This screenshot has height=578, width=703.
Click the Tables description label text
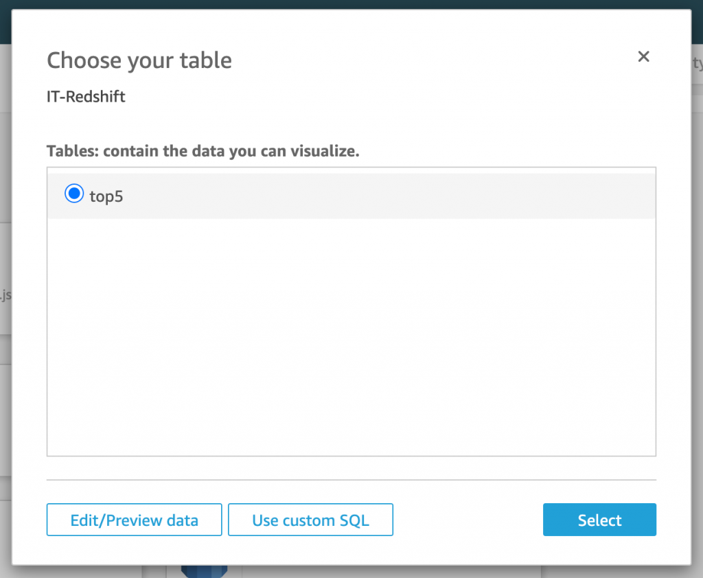click(203, 151)
